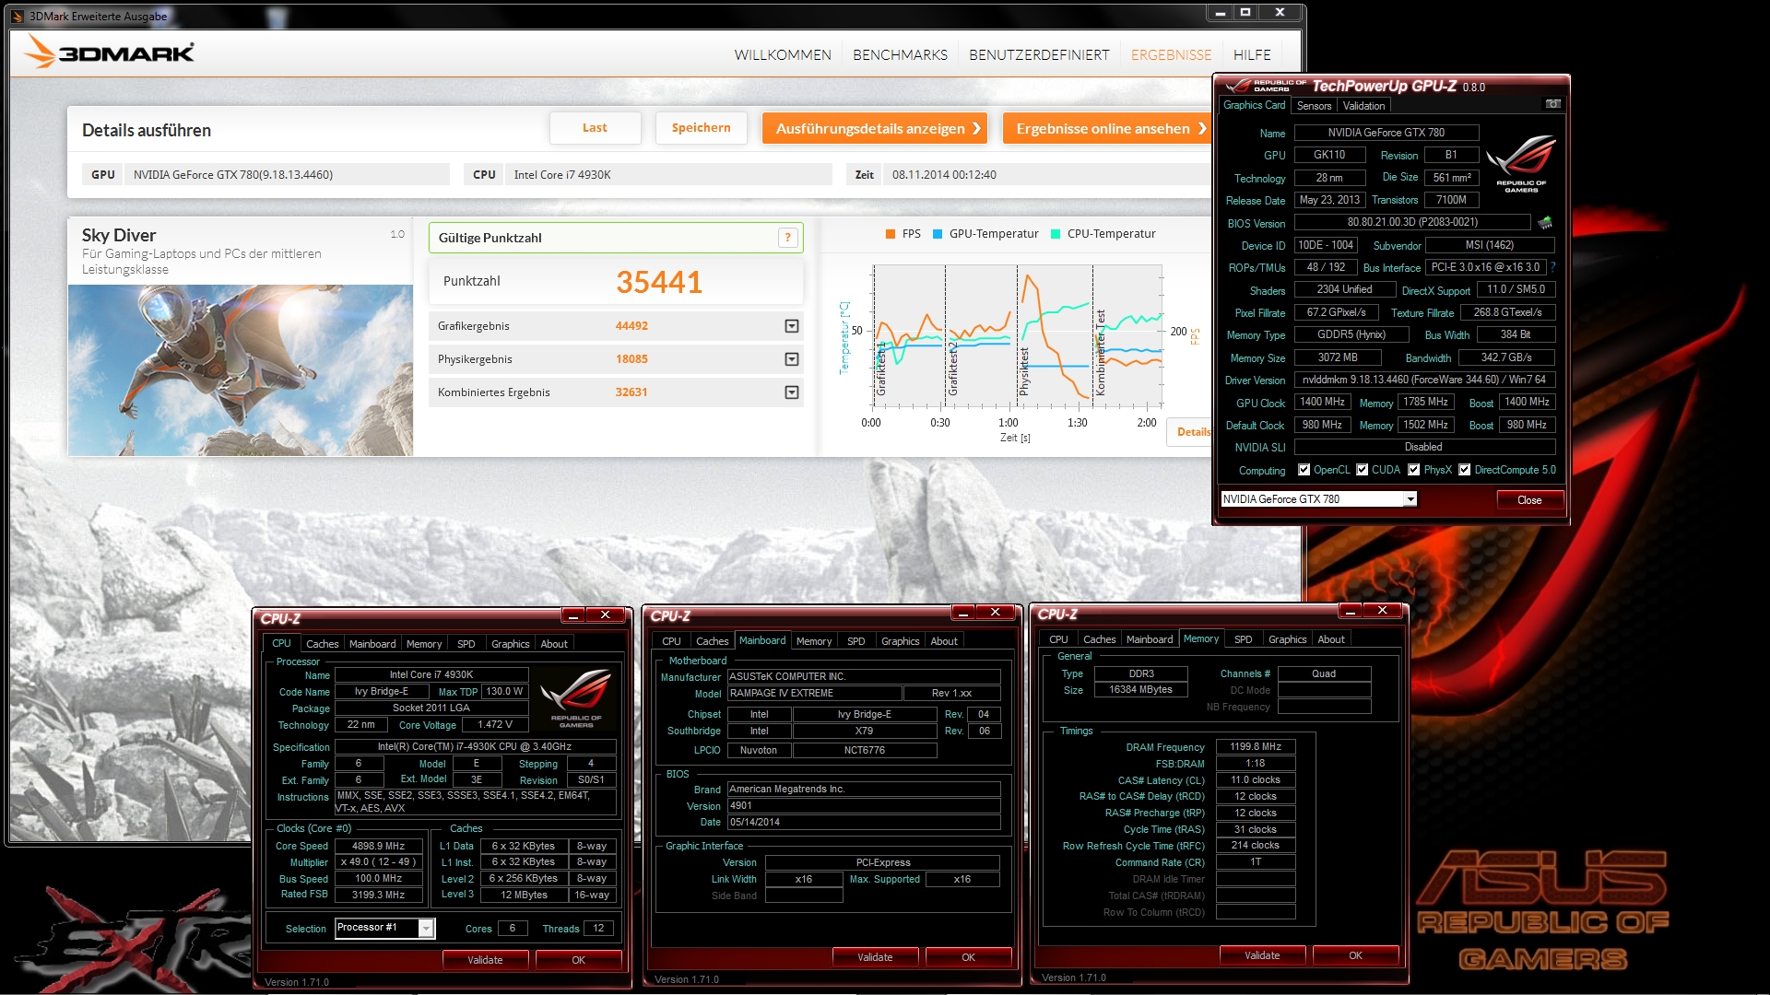Click the help icon next to Gültige Punktzahl
Screen dimensions: 1770x995
click(x=788, y=238)
